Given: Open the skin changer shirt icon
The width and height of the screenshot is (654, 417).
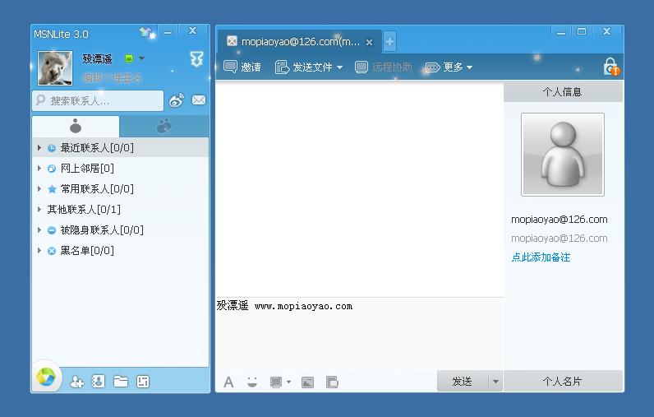Looking at the screenshot, I should (x=145, y=32).
